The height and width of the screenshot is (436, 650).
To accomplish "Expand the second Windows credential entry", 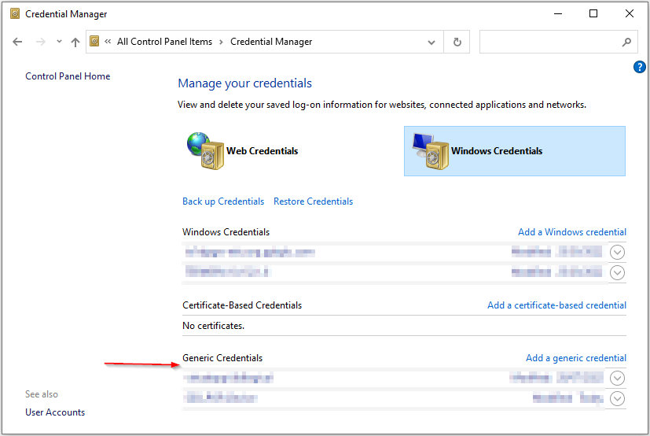I will [617, 272].
